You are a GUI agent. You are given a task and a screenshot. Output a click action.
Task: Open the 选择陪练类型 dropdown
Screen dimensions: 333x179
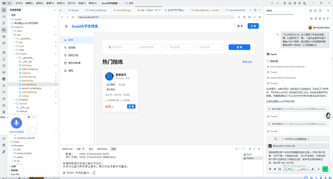coord(151,47)
